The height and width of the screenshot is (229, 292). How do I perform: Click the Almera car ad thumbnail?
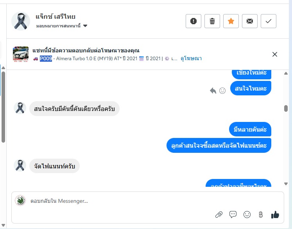pos(21,54)
